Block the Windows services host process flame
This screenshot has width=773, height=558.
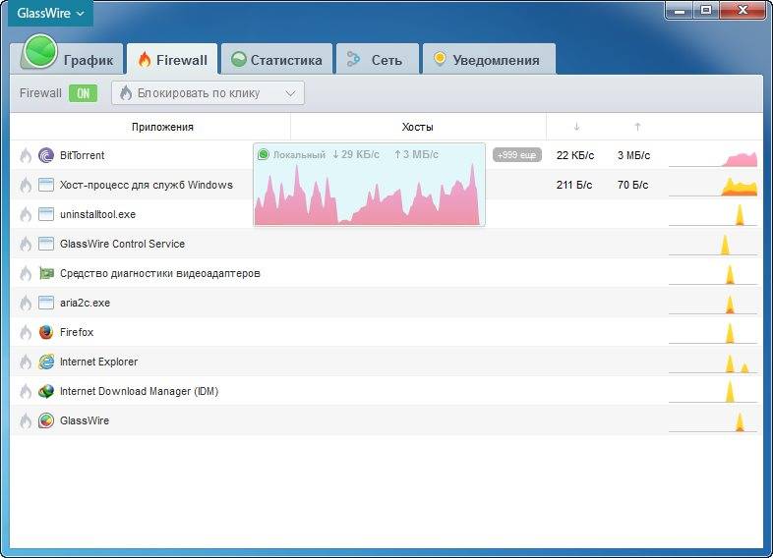pyautogui.click(x=26, y=185)
